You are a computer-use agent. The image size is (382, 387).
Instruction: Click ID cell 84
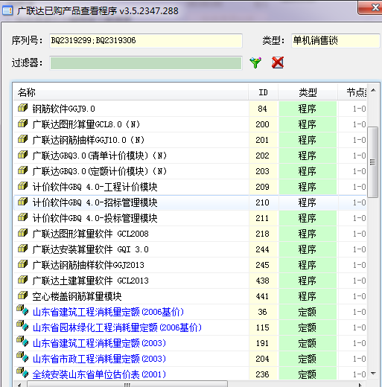point(264,109)
